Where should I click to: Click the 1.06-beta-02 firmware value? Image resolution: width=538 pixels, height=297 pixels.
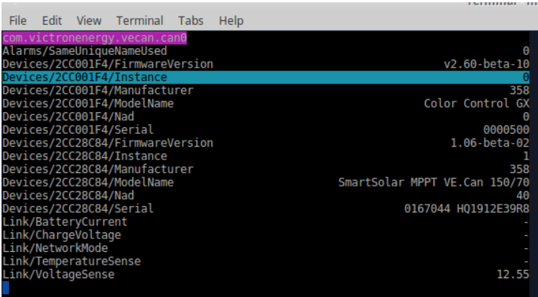coord(490,143)
